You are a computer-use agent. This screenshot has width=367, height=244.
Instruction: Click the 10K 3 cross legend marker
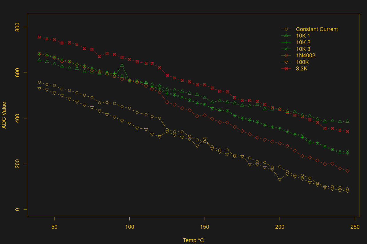(286, 49)
